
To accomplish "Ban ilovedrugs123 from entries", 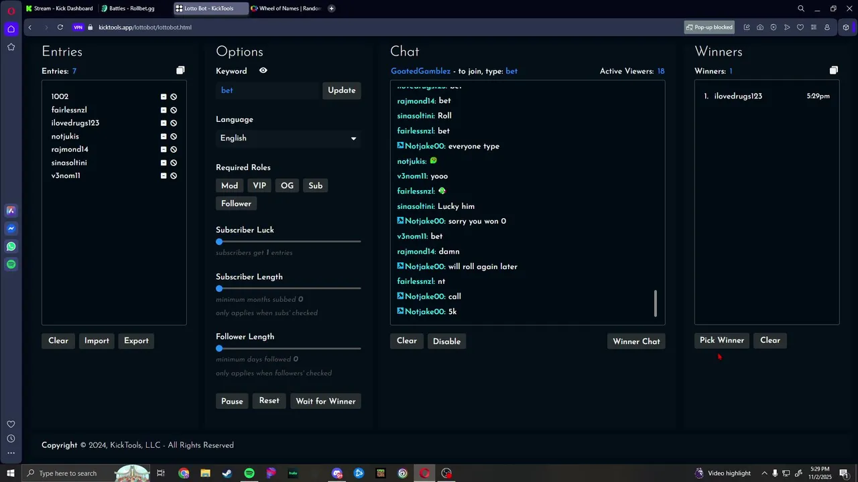I will [x=174, y=123].
